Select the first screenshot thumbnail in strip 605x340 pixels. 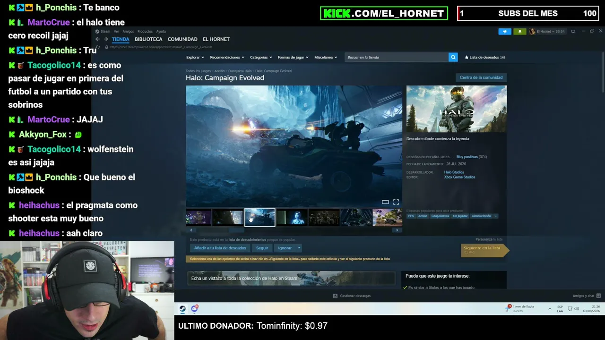coord(199,218)
